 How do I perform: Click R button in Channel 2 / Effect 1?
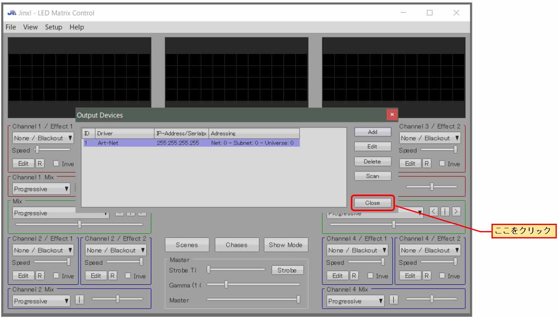(x=40, y=276)
